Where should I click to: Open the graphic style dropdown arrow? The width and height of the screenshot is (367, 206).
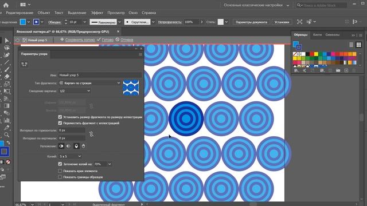click(x=227, y=22)
